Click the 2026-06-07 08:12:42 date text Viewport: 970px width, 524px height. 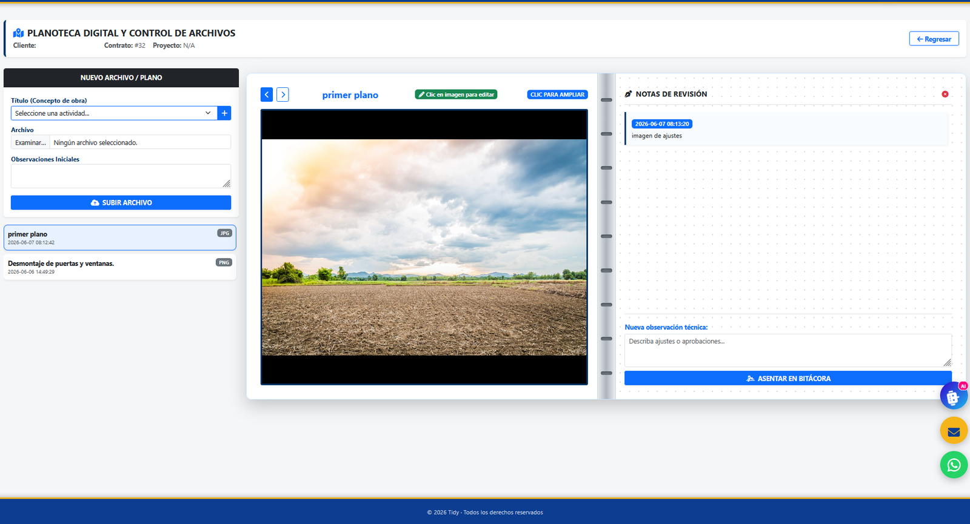[31, 242]
